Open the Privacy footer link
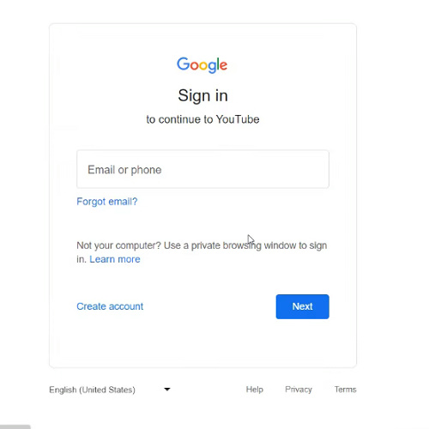The height and width of the screenshot is (429, 429). pyautogui.click(x=299, y=390)
